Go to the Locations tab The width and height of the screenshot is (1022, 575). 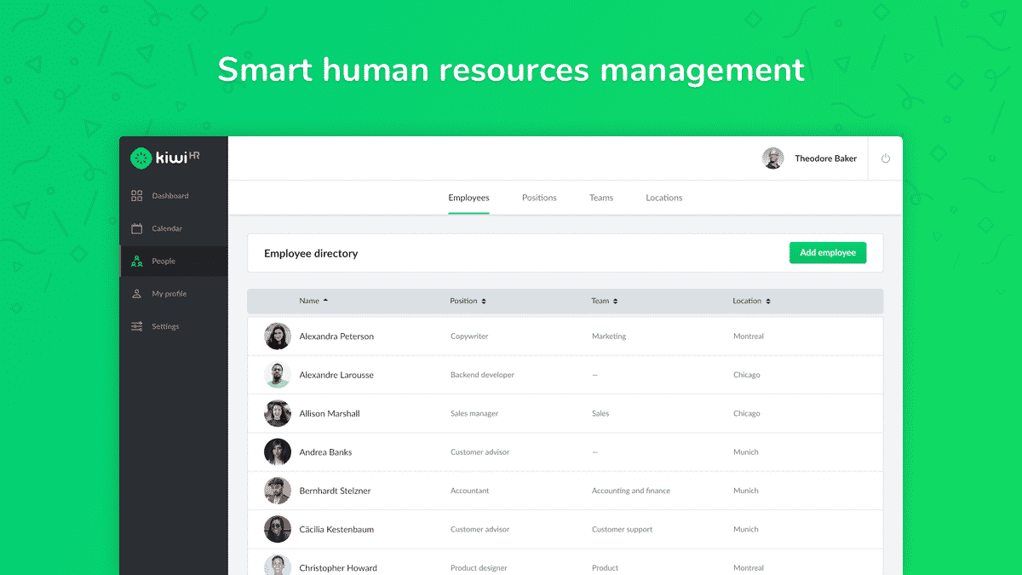[663, 198]
